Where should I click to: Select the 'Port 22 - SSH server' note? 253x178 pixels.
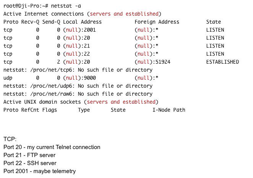tap(30, 163)
